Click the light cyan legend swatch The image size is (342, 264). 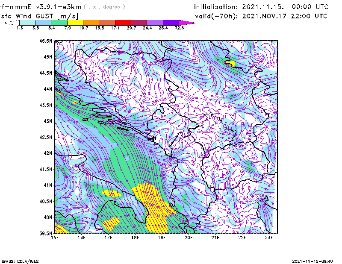point(27,23)
